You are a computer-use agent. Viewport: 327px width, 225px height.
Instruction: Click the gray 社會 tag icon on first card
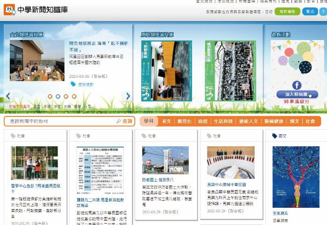tap(12, 136)
